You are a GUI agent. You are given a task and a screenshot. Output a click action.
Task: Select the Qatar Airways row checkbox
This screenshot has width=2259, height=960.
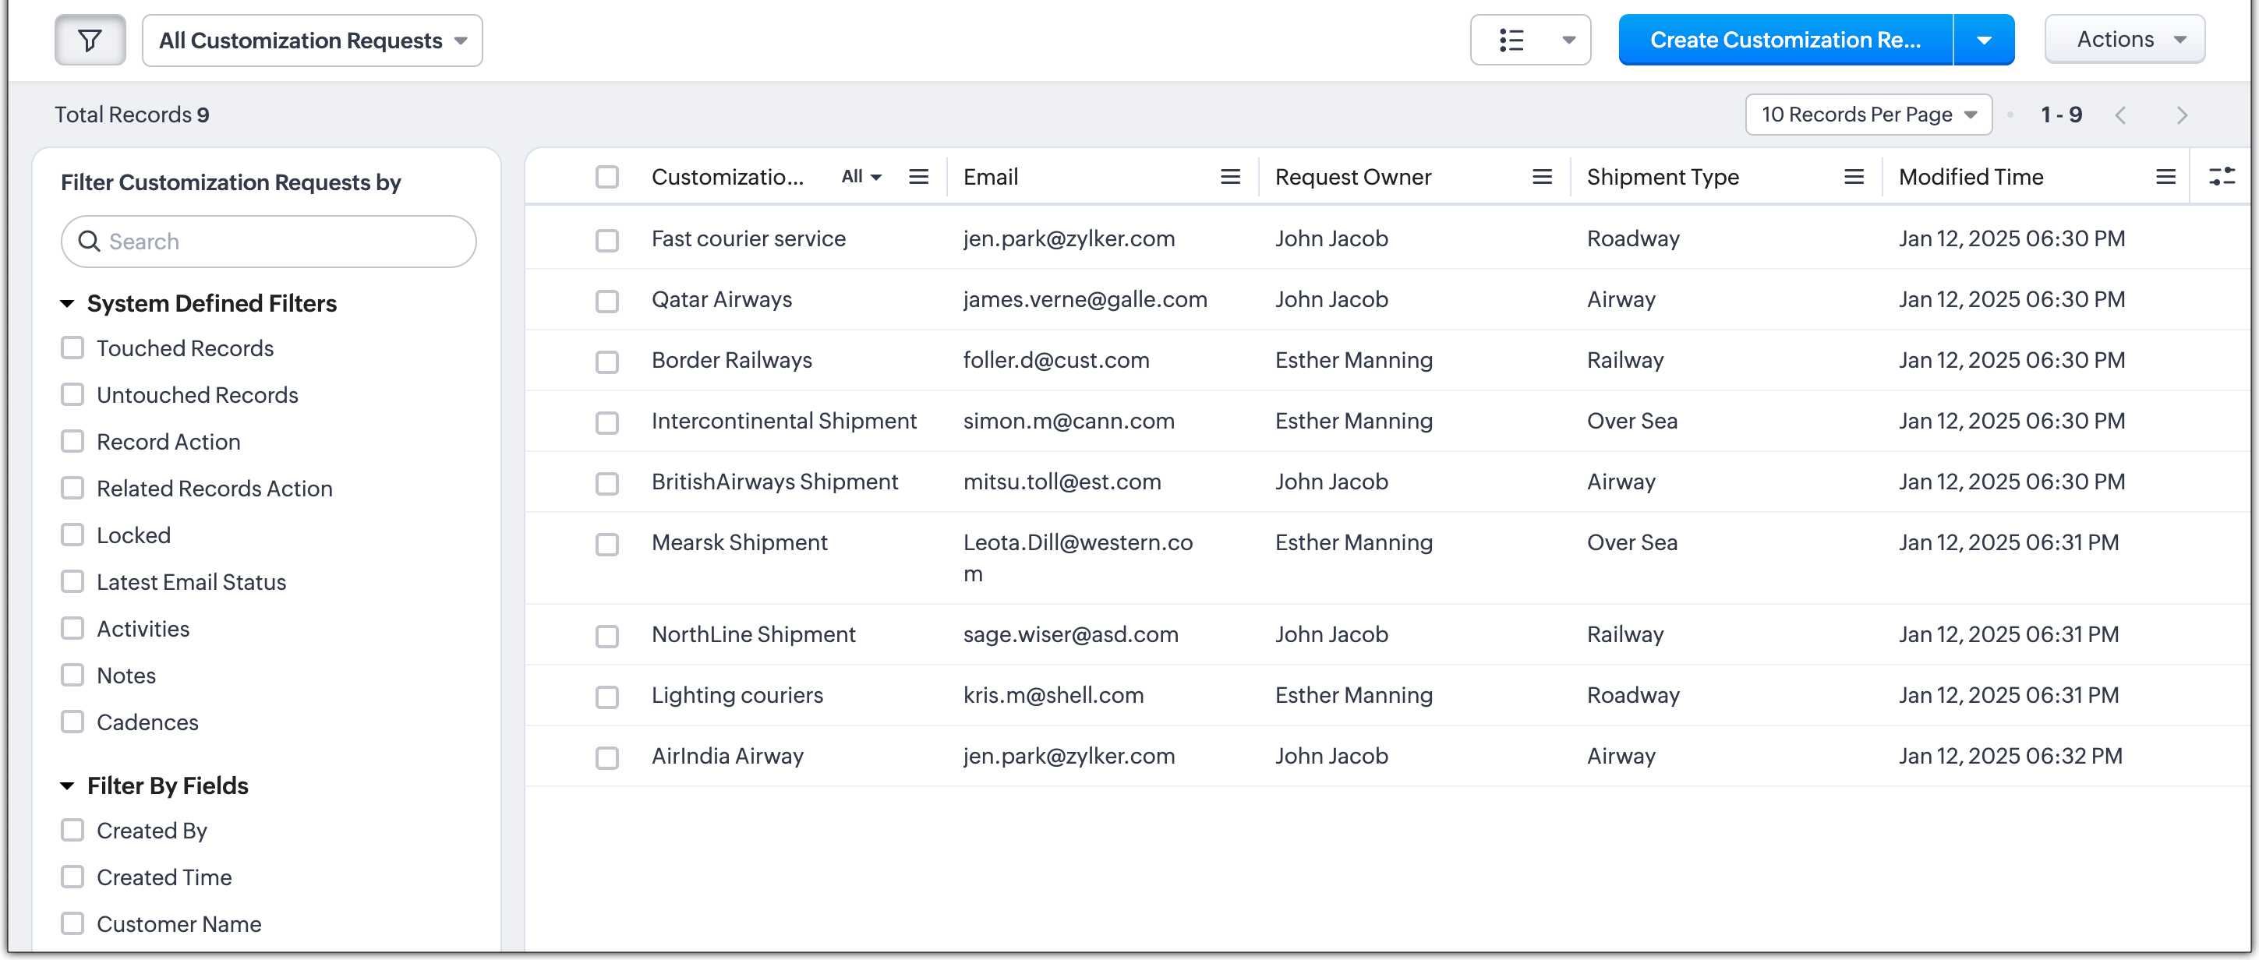tap(606, 301)
